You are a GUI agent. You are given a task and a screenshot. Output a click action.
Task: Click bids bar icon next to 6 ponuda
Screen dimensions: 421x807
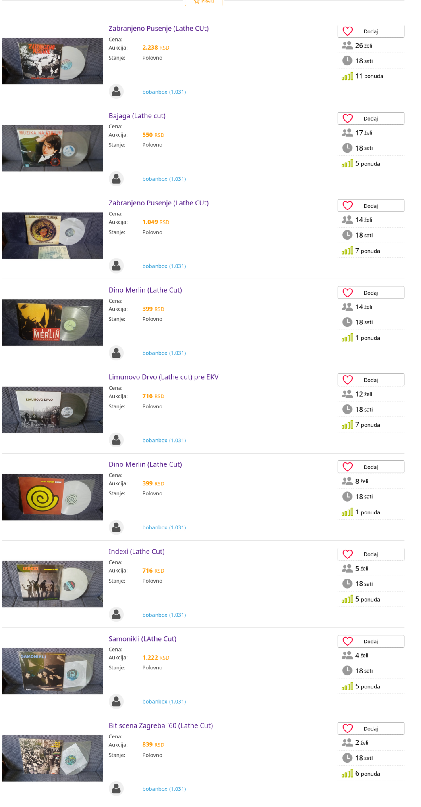(x=347, y=774)
